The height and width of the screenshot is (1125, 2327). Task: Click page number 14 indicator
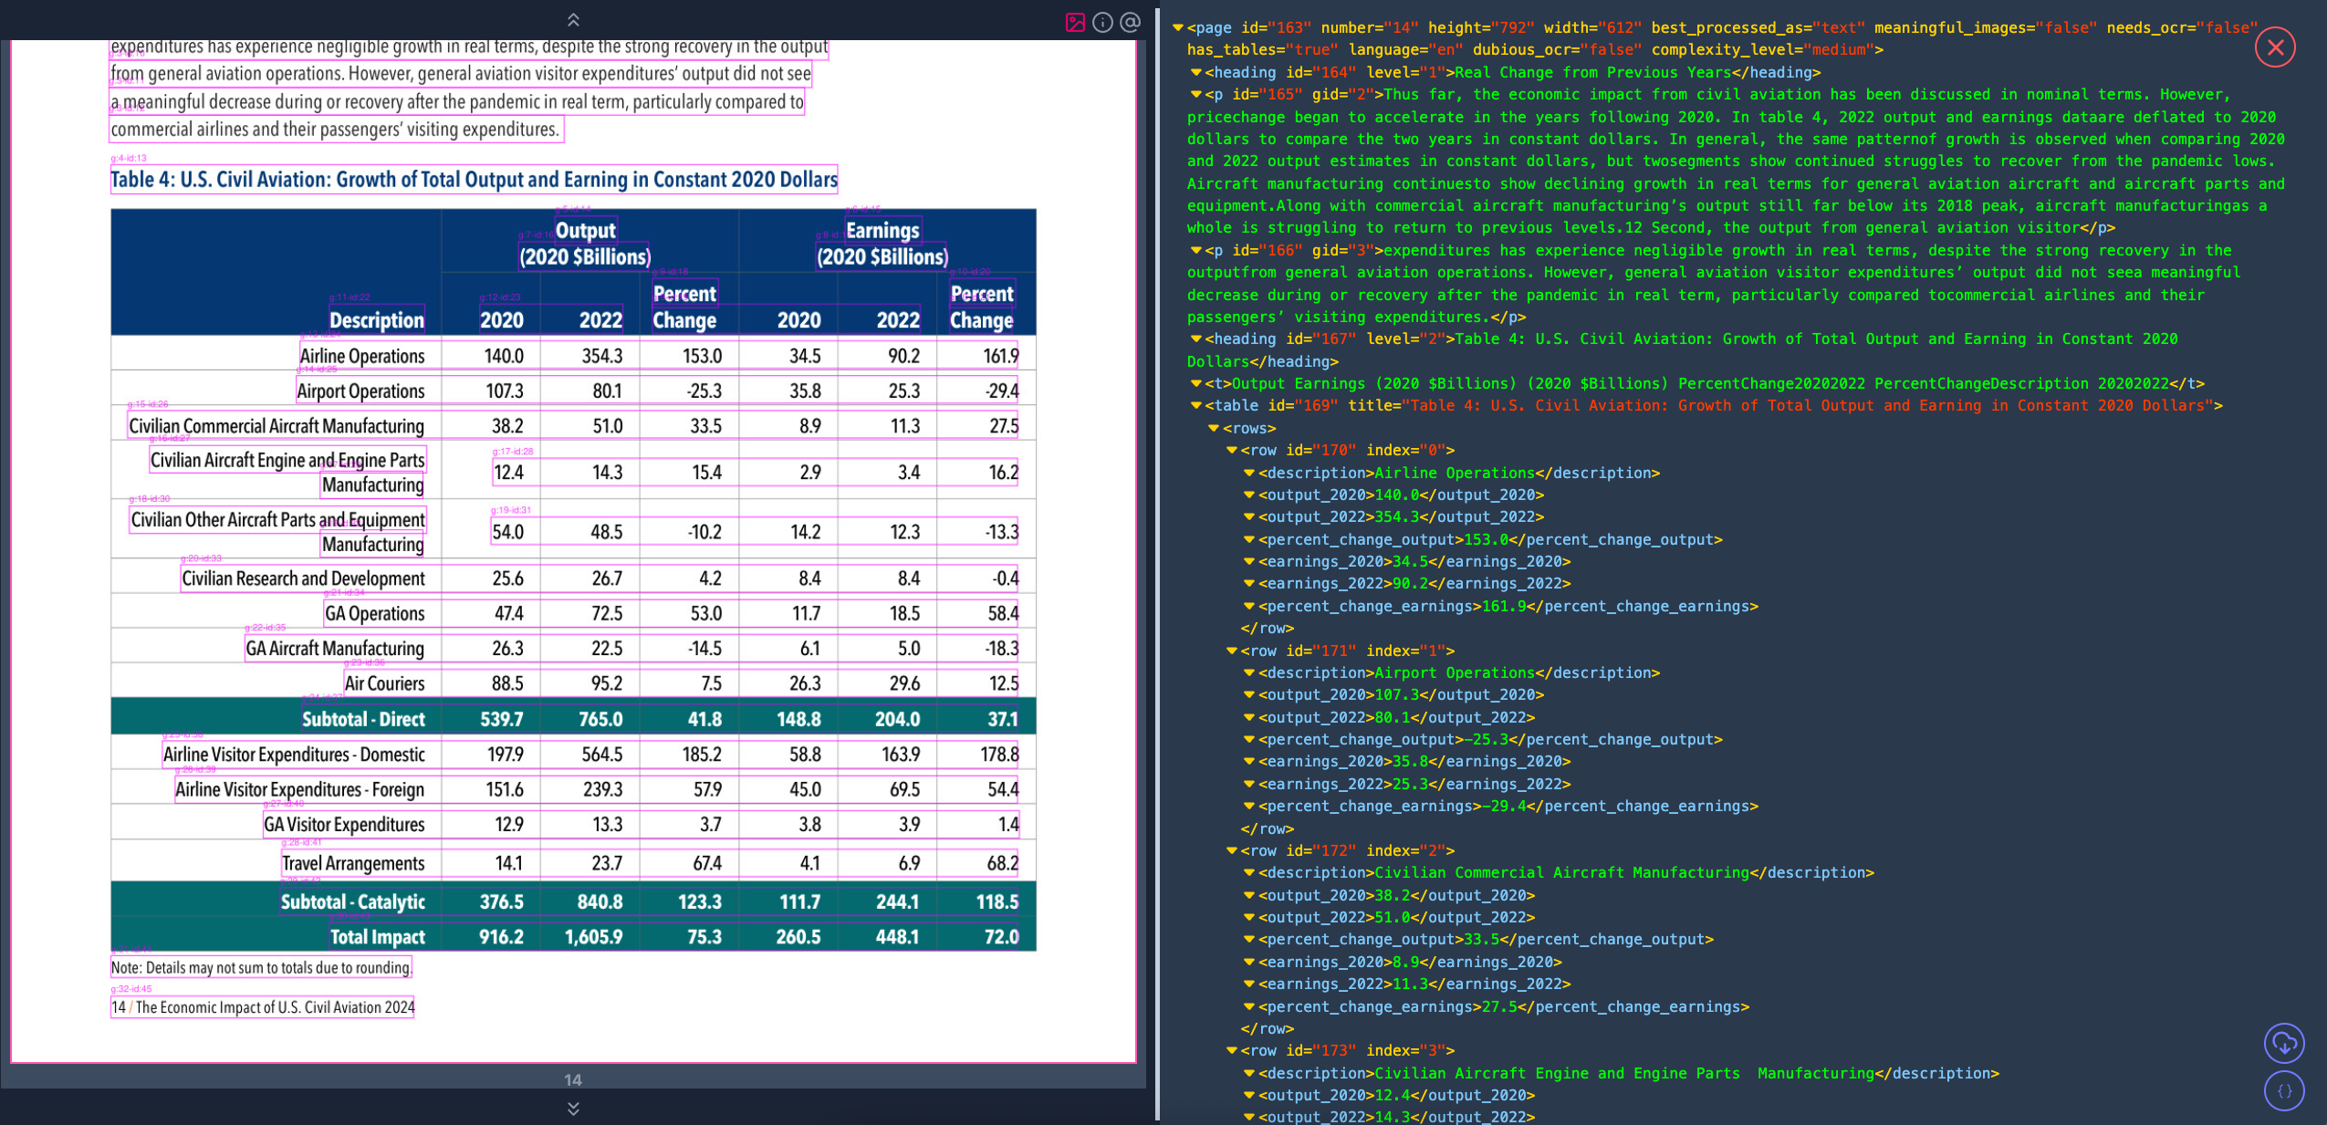pos(573,1079)
